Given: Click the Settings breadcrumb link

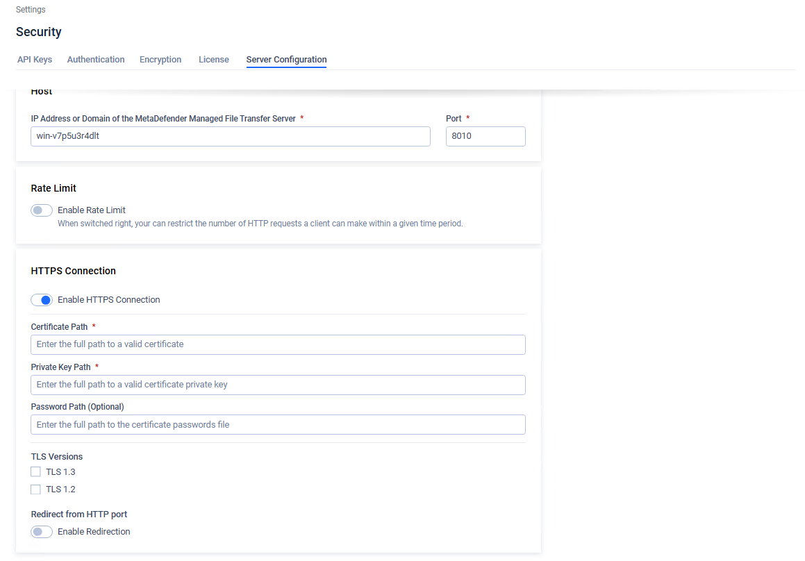Looking at the screenshot, I should (31, 10).
